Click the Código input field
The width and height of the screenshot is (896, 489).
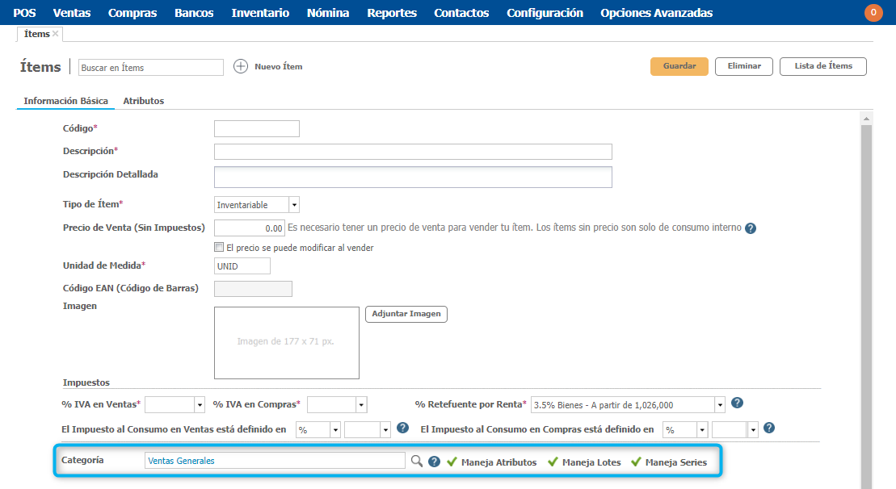click(256, 128)
